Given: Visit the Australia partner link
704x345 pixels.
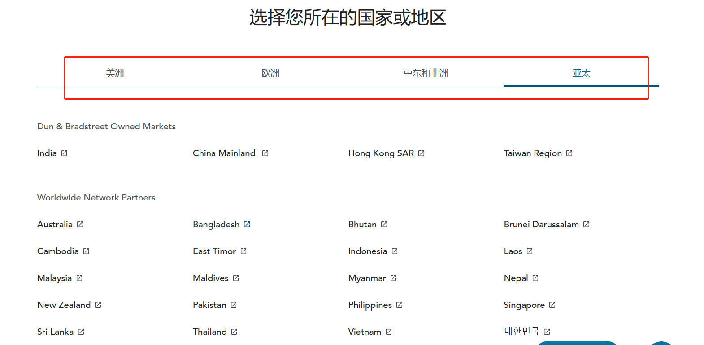Looking at the screenshot, I should [x=55, y=224].
